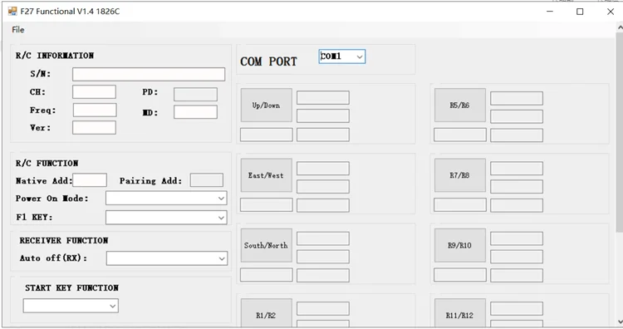Click the East/West button

tap(266, 175)
